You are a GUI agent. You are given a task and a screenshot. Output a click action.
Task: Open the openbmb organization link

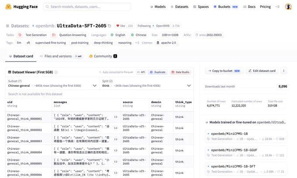pos(45,26)
